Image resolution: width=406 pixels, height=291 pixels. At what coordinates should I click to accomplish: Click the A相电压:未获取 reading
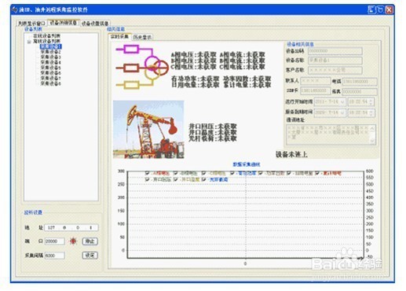[194, 55]
